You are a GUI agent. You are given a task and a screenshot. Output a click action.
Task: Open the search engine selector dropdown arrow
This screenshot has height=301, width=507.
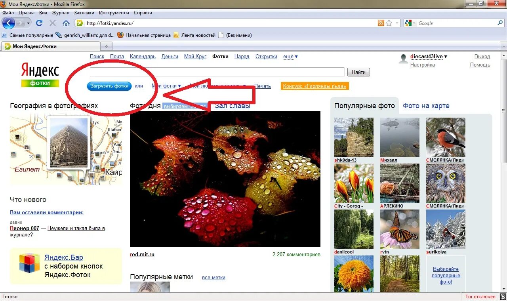pyautogui.click(x=414, y=23)
